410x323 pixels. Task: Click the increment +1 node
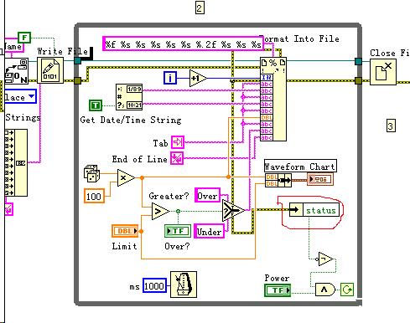coord(198,79)
